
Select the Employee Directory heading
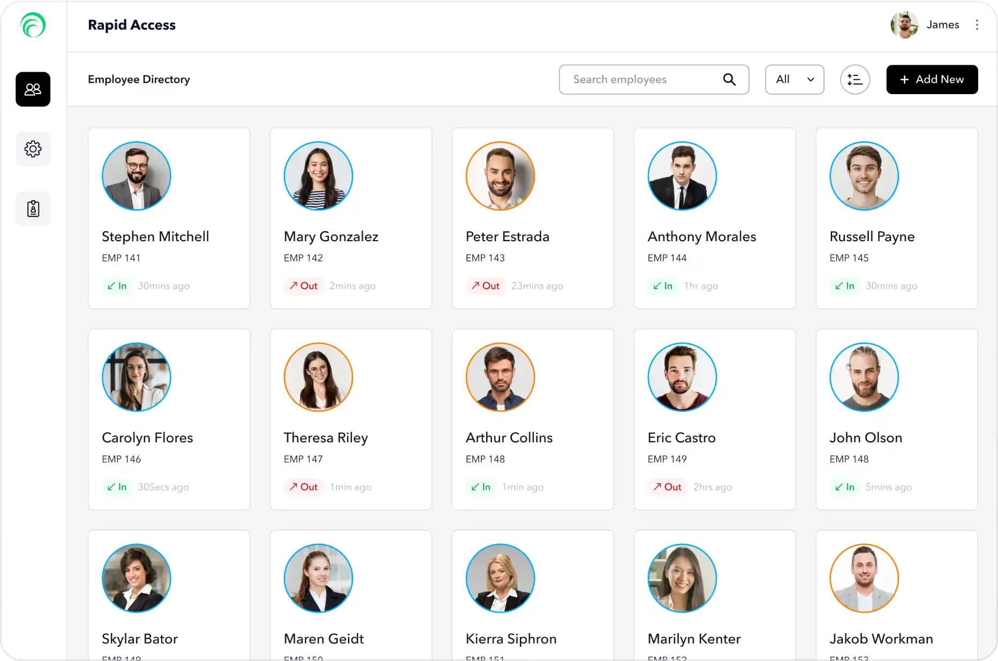pos(139,79)
